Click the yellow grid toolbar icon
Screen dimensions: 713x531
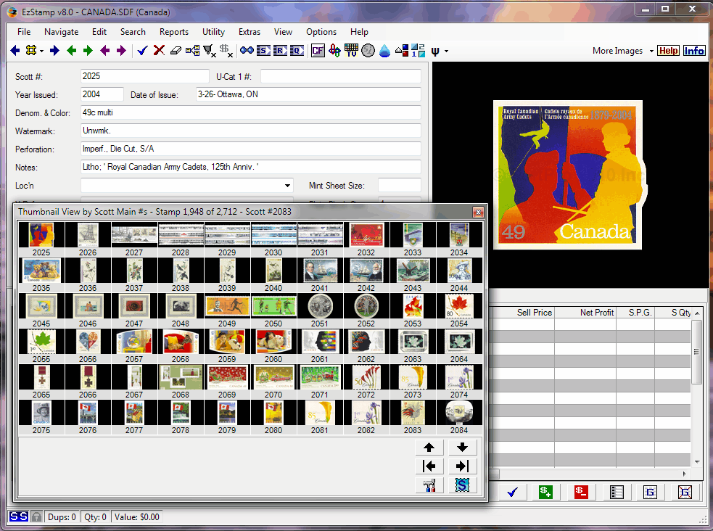pos(31,51)
